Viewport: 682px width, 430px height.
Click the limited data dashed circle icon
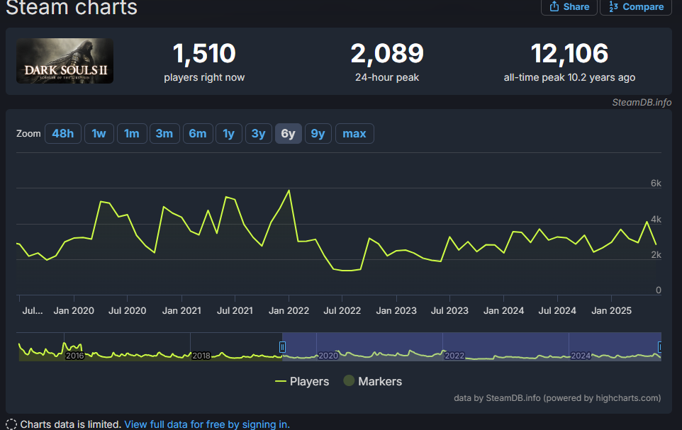(x=11, y=424)
